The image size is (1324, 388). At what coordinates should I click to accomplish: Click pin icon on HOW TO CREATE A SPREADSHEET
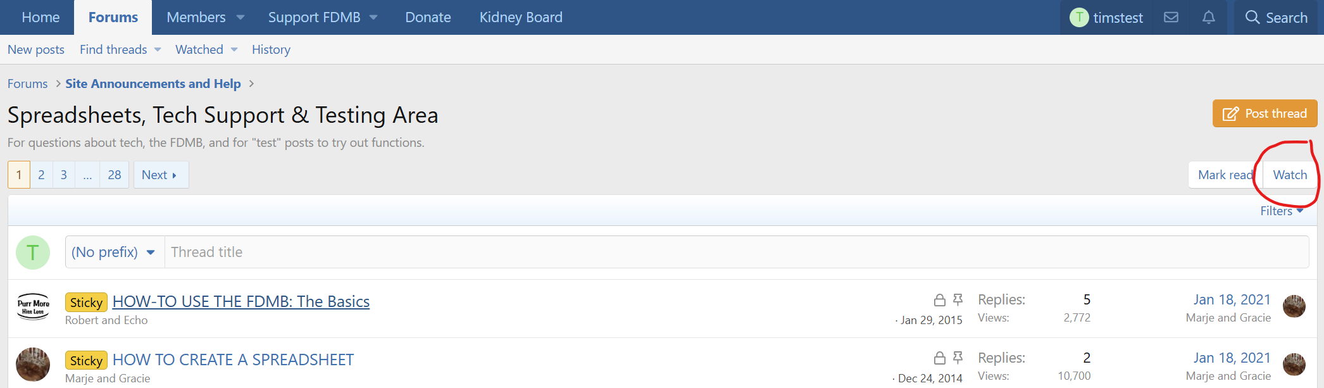click(x=958, y=358)
